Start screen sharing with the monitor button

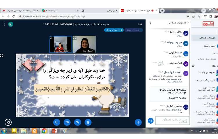pos(57,122)
